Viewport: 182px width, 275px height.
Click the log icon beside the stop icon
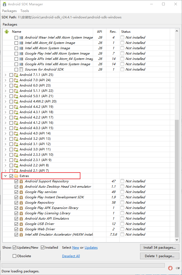[178, 268]
